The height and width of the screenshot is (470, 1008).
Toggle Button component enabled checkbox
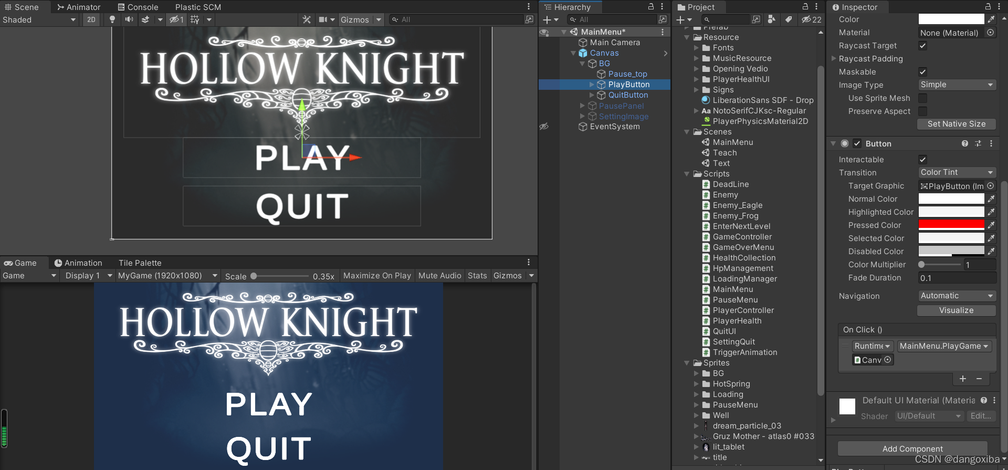tap(857, 143)
